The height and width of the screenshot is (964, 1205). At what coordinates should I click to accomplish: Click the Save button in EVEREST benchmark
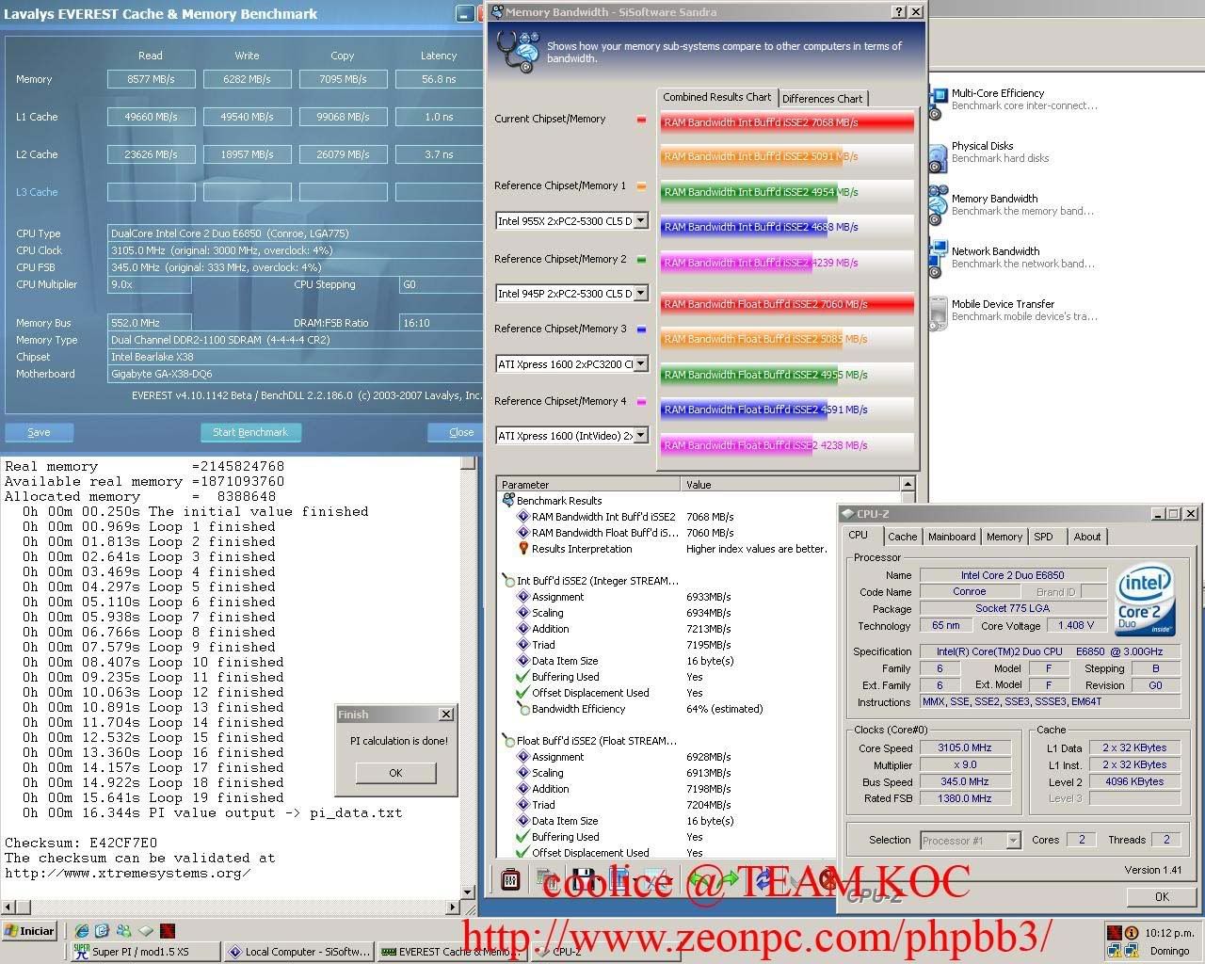pos(39,432)
